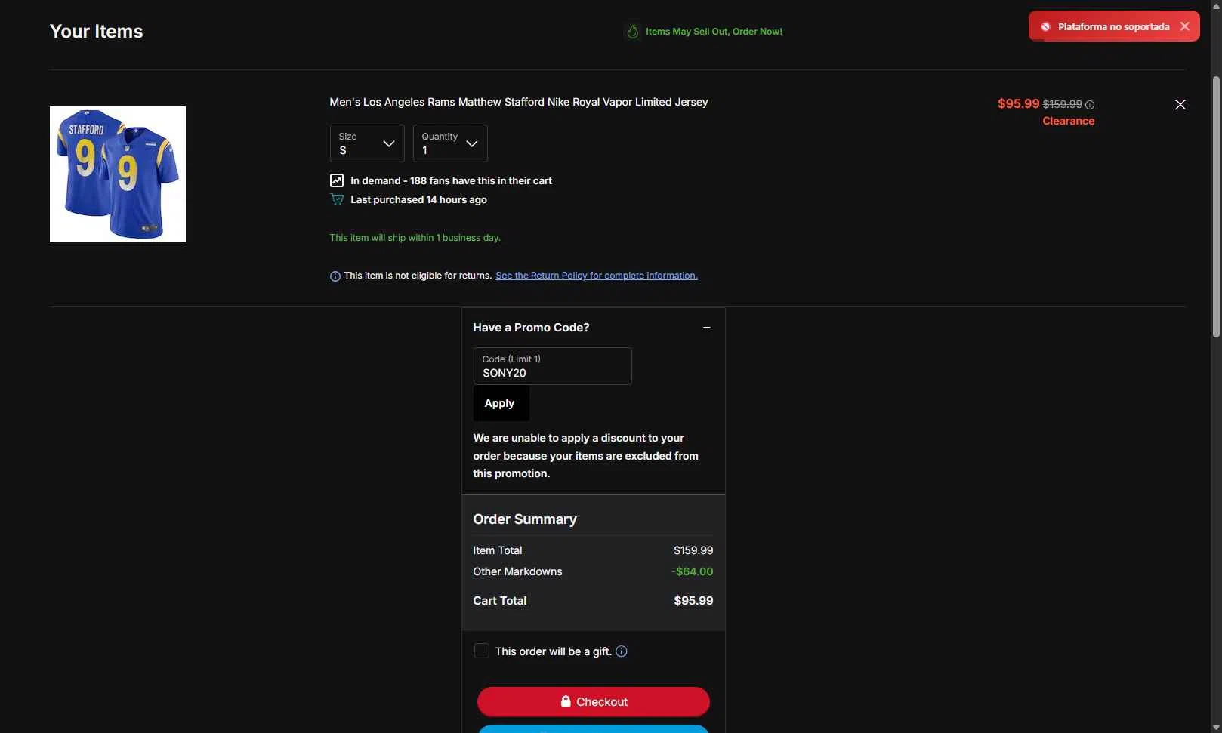Click the Other Markdowns value -$64.00
Image resolution: width=1222 pixels, height=733 pixels.
[692, 571]
